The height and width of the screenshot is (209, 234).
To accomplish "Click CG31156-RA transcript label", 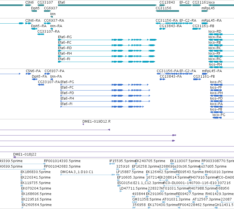I will pyautogui.click(x=167, y=20).
